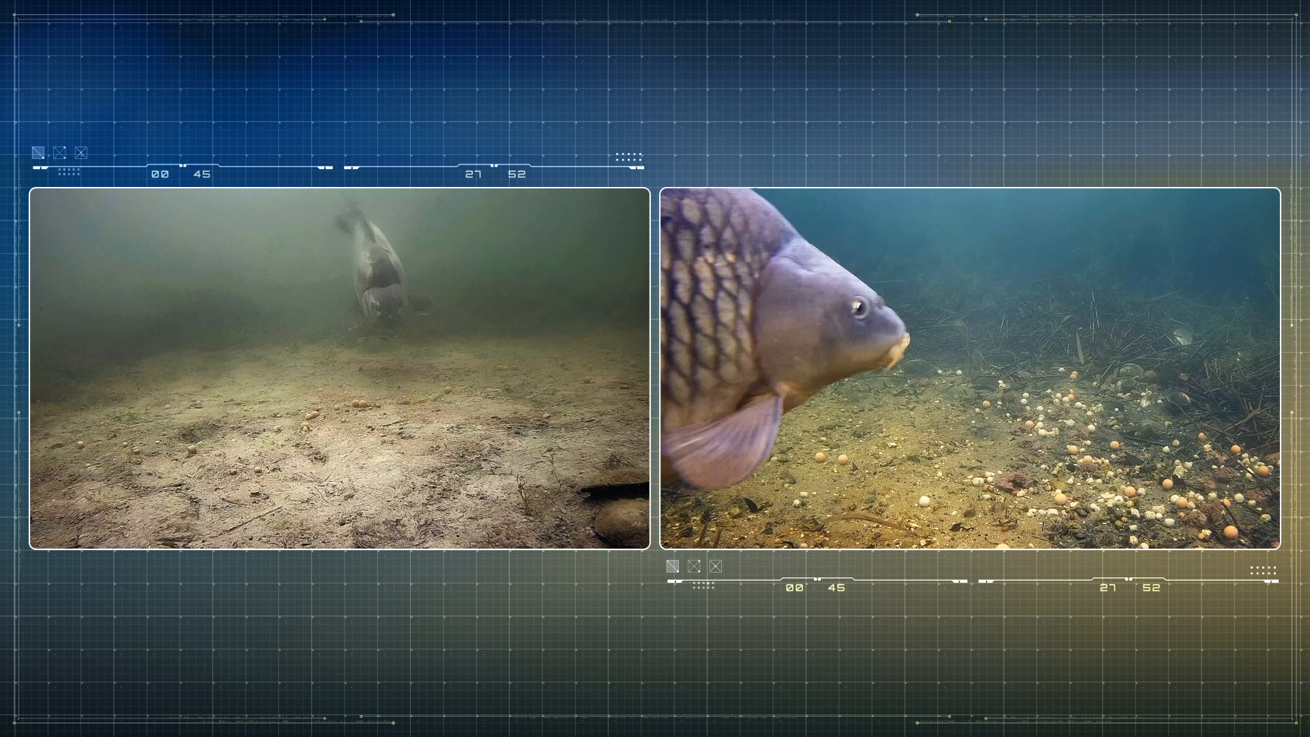The height and width of the screenshot is (737, 1310).
Task: Click middle crossed-box icon below right video
Action: [x=694, y=566]
